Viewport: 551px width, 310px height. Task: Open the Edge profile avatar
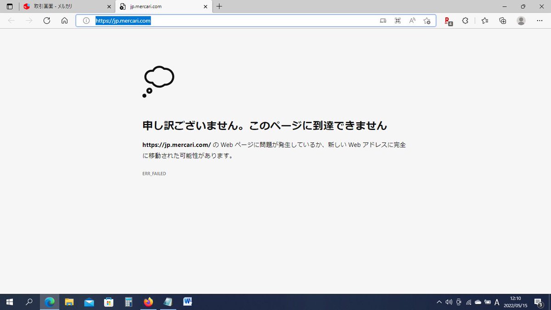pyautogui.click(x=521, y=20)
